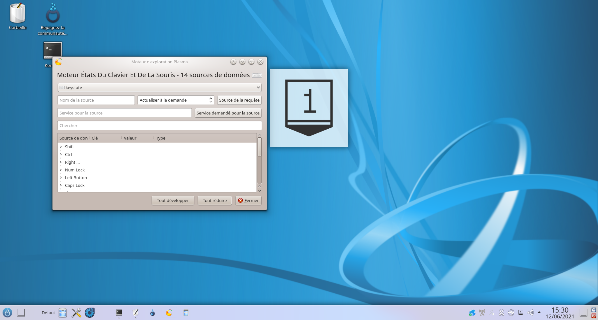Focus the Nom de la source field
This screenshot has width=598, height=320.
coord(96,100)
